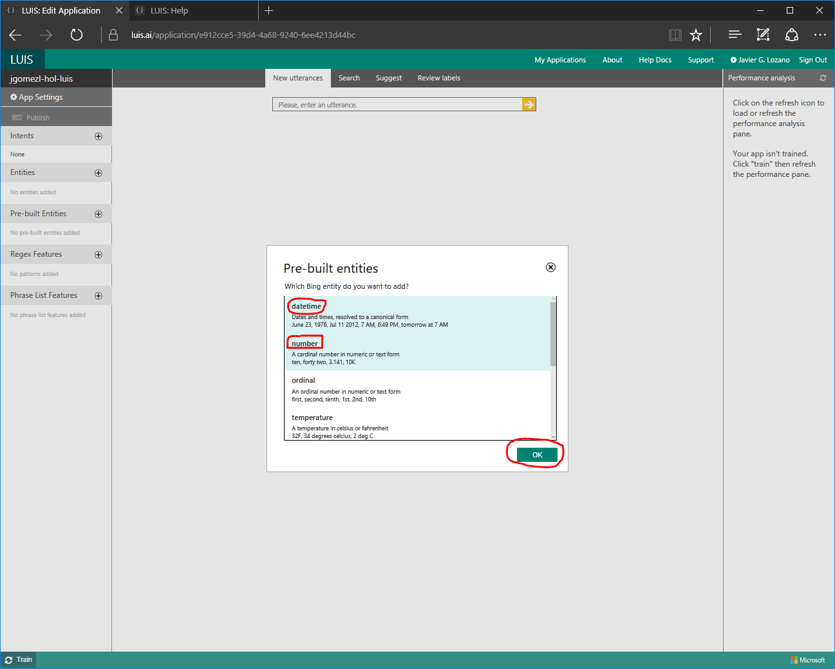Image resolution: width=835 pixels, height=669 pixels.
Task: Select the number entity
Action: [x=417, y=352]
